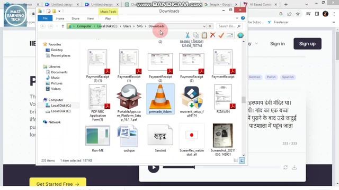Expand the Explorer ribbon with chevron

click(x=237, y=18)
